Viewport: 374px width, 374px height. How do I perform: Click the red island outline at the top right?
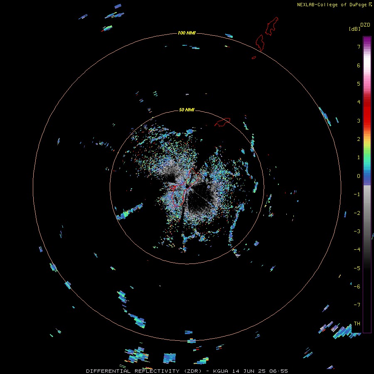coord(272,26)
